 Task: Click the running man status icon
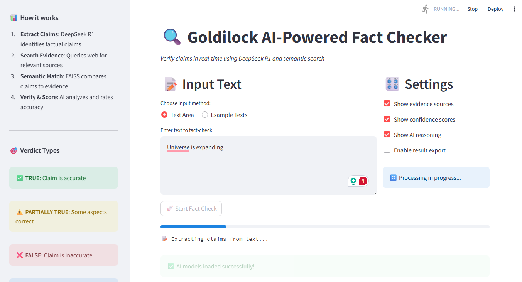pos(425,9)
